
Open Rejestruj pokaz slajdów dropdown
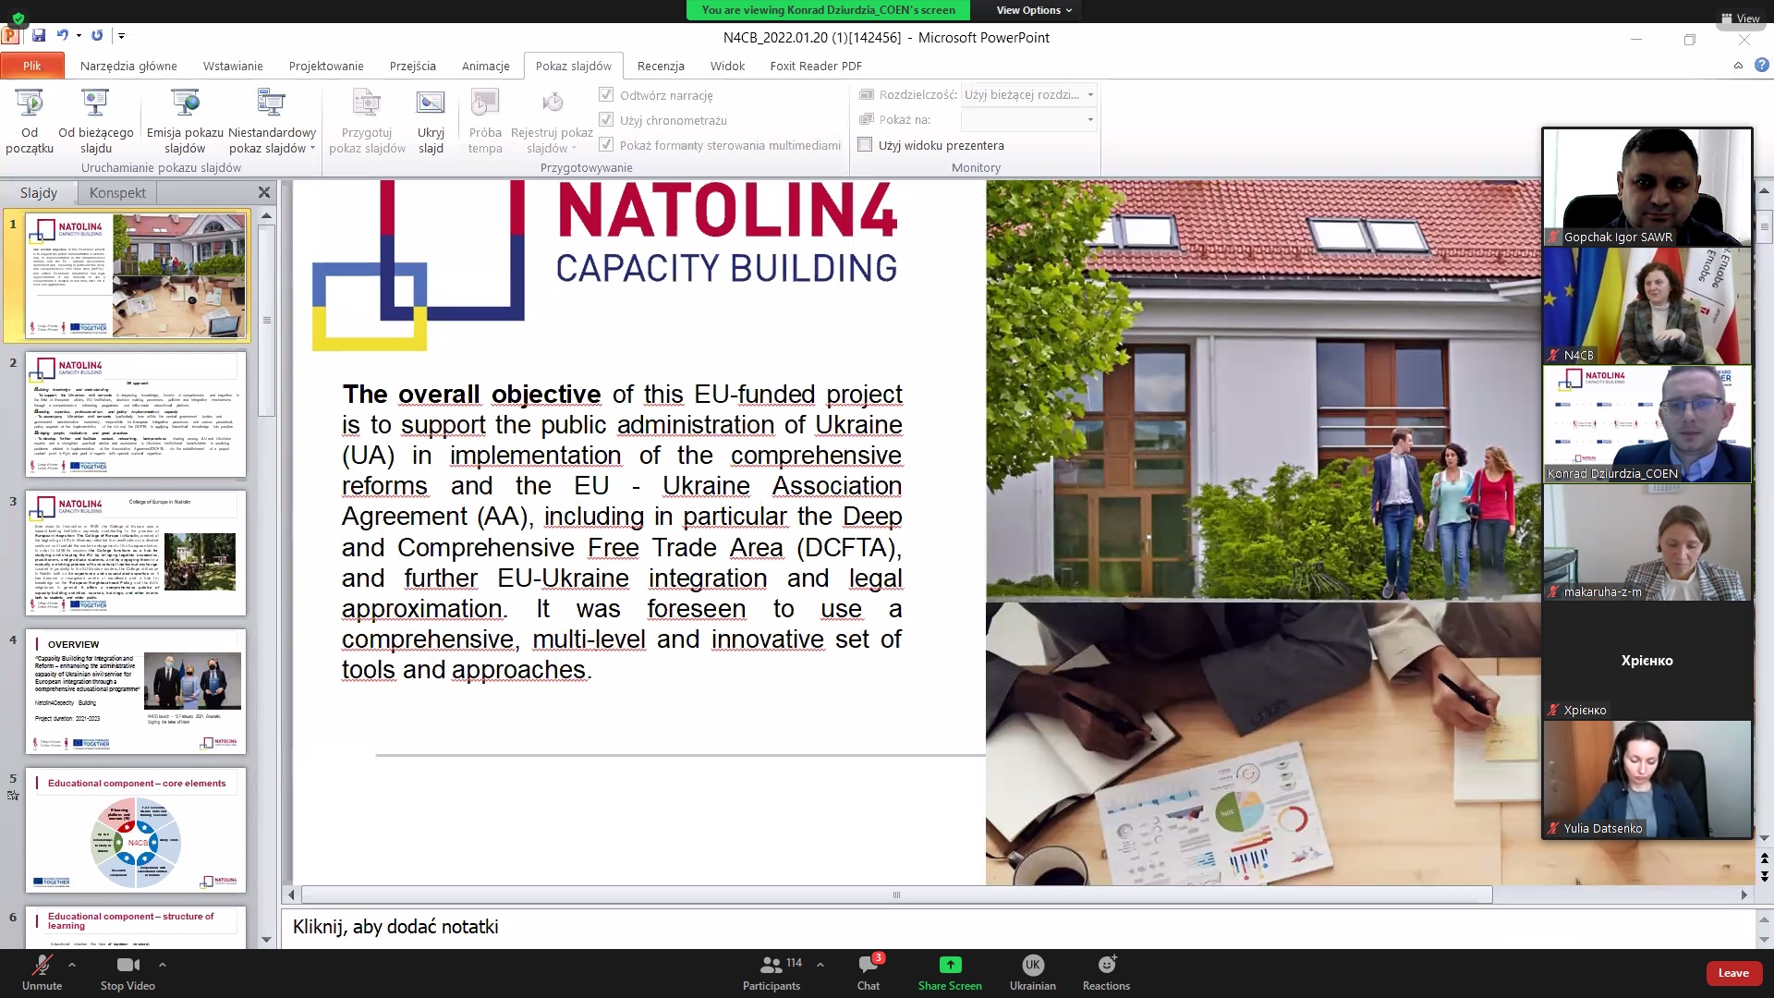[552, 120]
